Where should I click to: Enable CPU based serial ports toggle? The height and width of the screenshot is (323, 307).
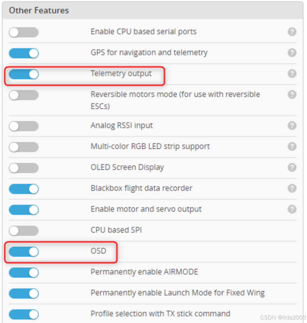(x=24, y=32)
